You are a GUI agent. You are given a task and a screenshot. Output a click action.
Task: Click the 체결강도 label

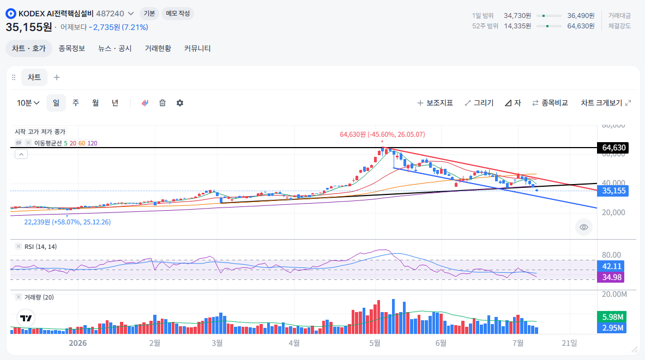click(619, 26)
